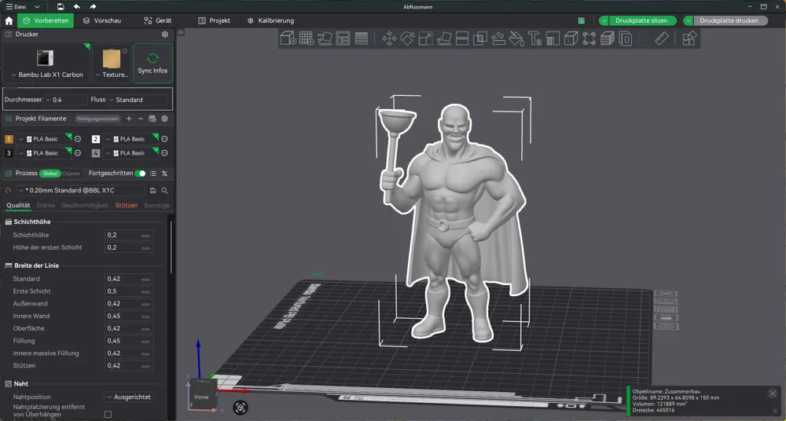Check the Nahtplatzierung entfernt von Überhängen box
Screen dimensions: 786x421
[x=108, y=414]
